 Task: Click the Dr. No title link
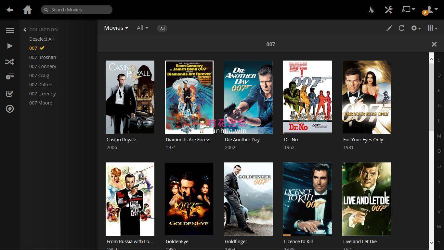291,139
